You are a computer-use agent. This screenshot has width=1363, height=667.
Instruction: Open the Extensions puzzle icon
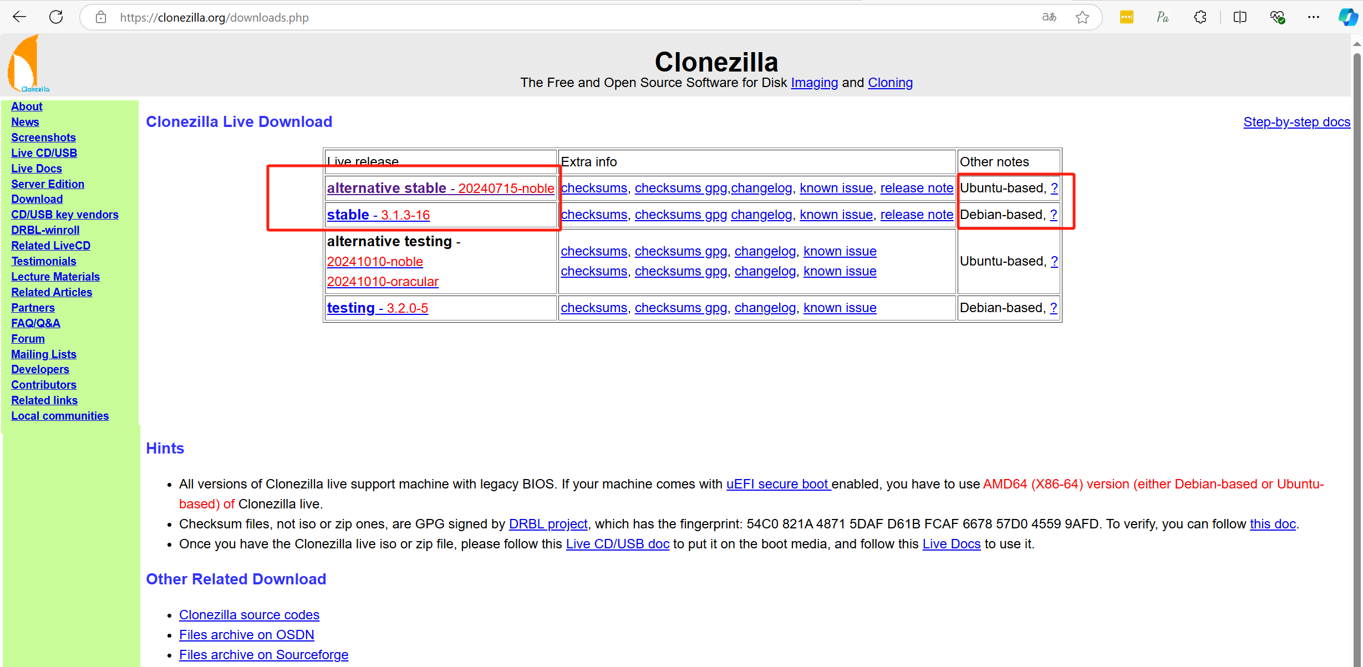tap(1201, 17)
